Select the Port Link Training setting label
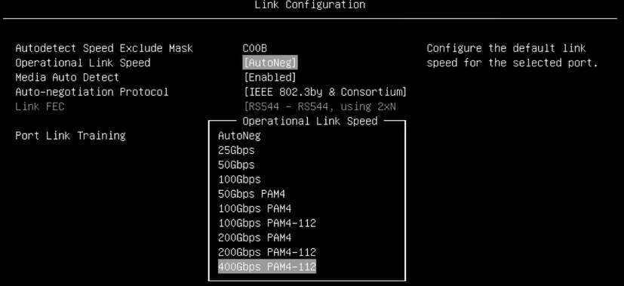The width and height of the screenshot is (624, 286). (x=70, y=136)
